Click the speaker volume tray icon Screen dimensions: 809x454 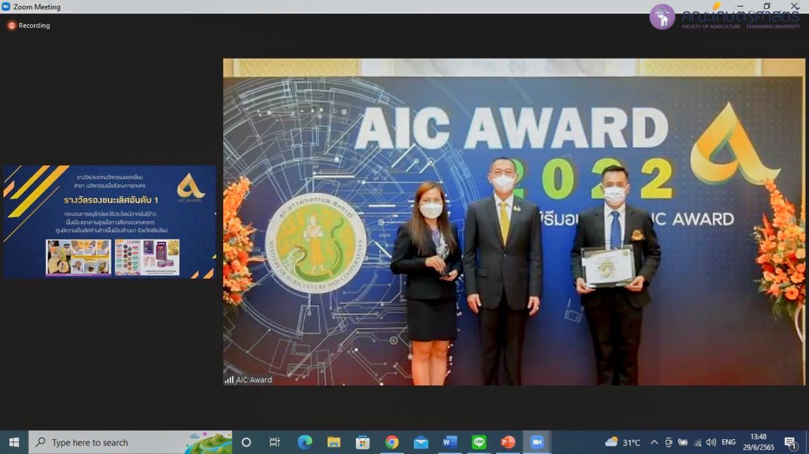tap(711, 443)
